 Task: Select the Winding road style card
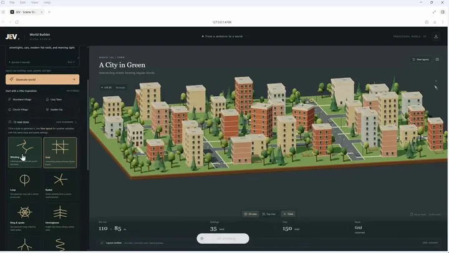click(25, 152)
